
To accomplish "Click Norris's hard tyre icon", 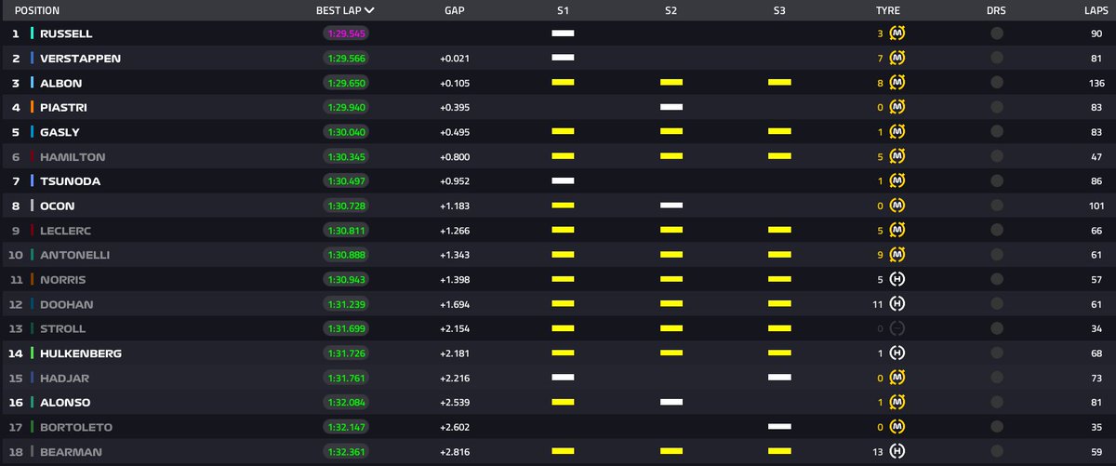I will pyautogui.click(x=897, y=279).
